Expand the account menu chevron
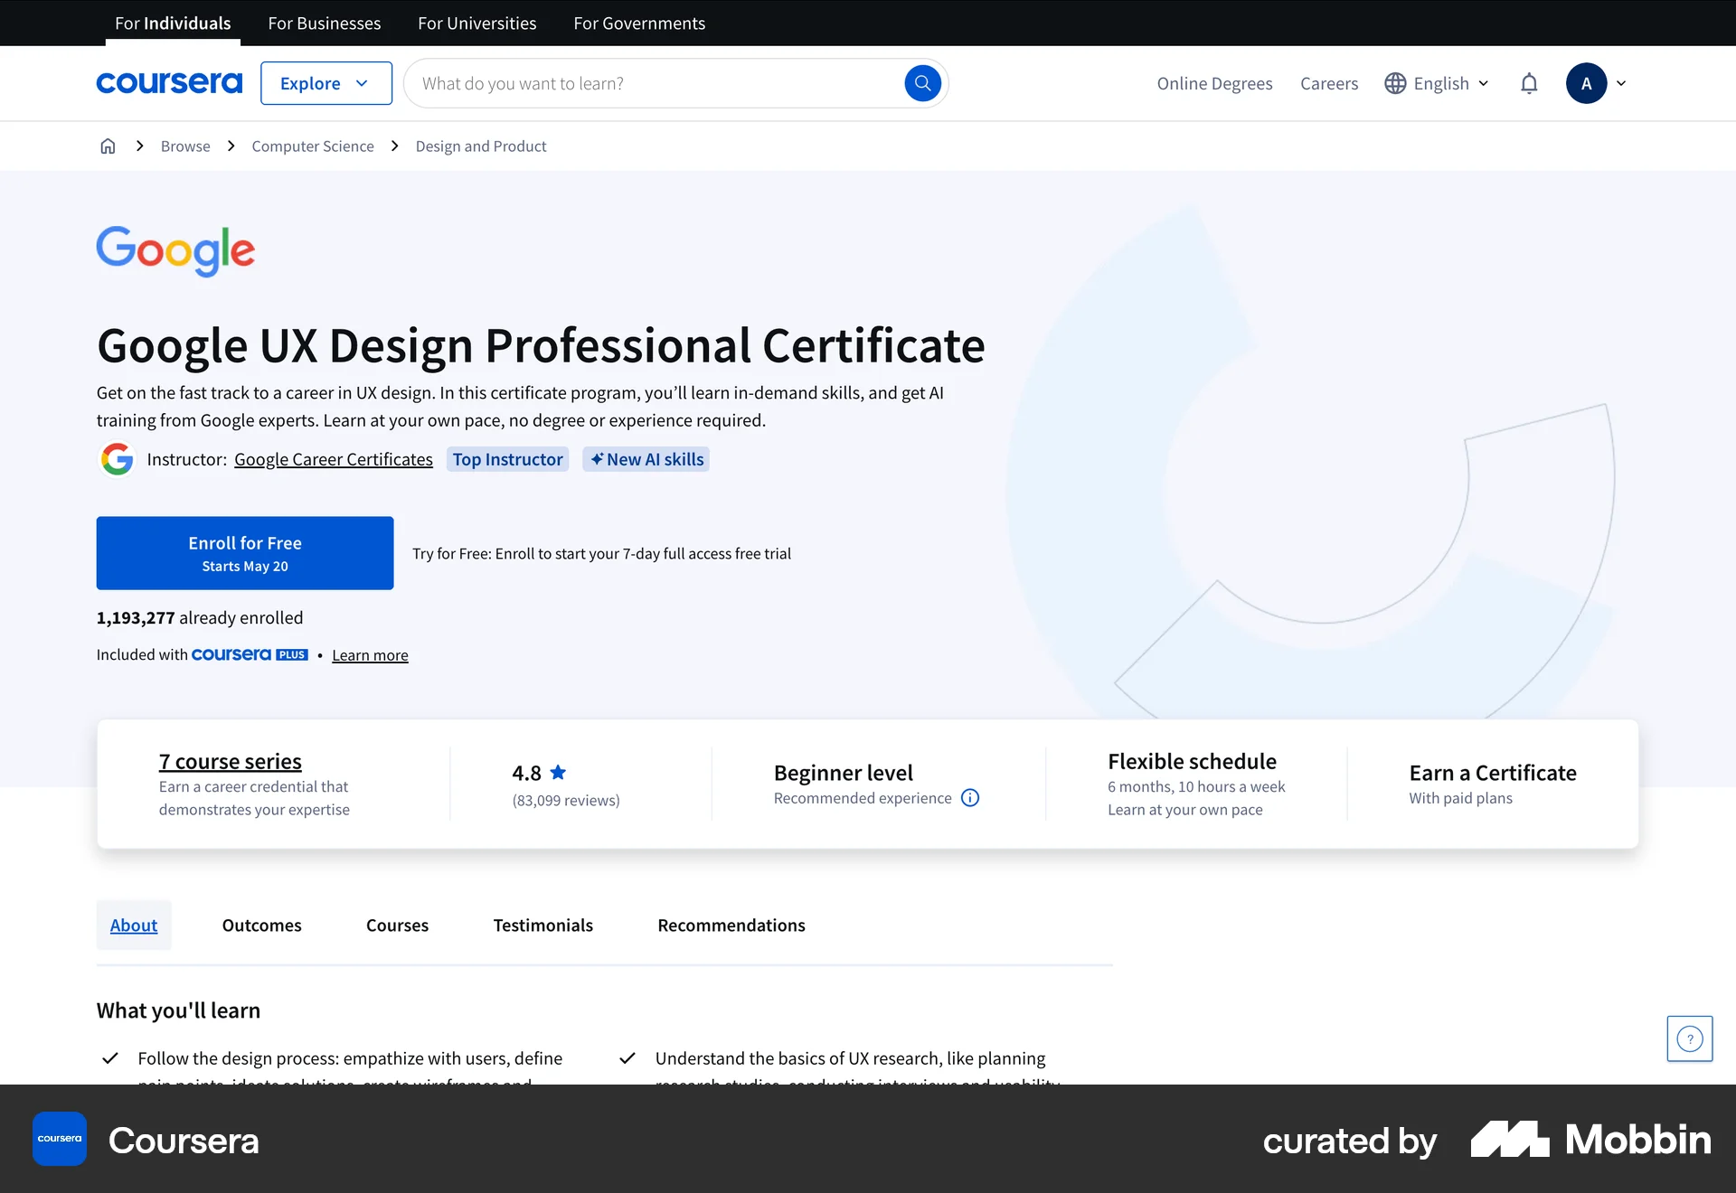Image resolution: width=1736 pixels, height=1193 pixels. pyautogui.click(x=1621, y=82)
